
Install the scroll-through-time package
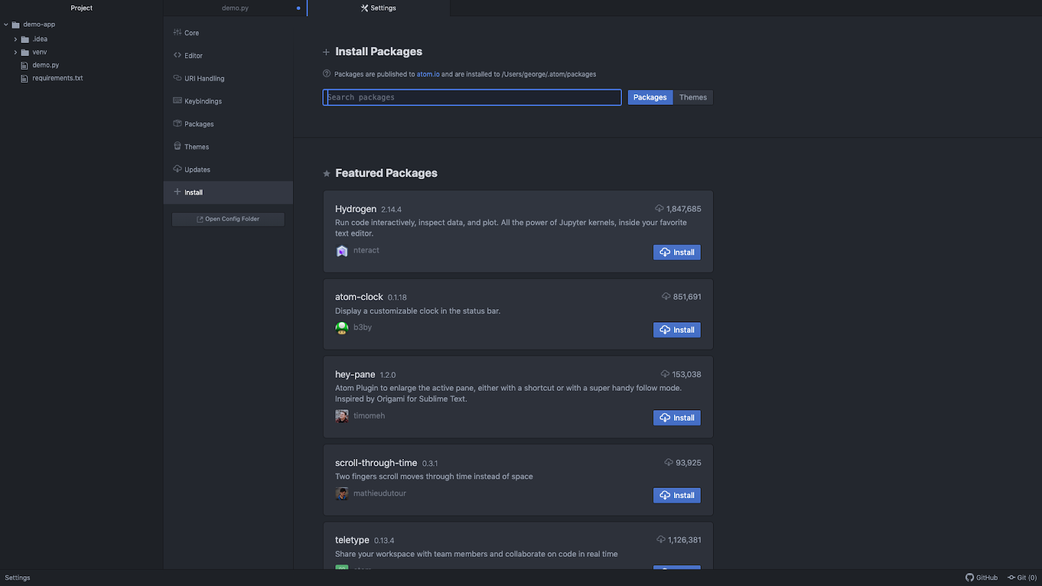click(677, 495)
